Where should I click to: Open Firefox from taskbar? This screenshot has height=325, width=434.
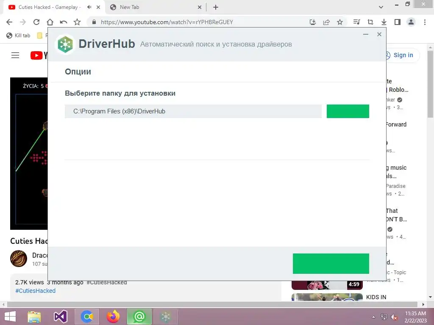point(113,317)
